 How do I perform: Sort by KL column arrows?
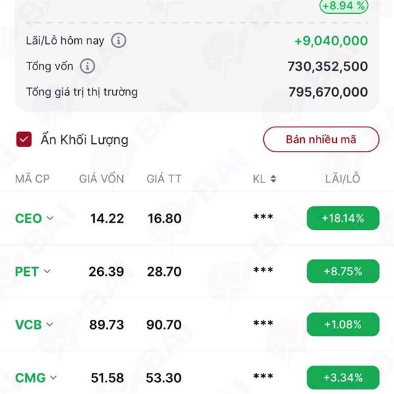pos(273,179)
